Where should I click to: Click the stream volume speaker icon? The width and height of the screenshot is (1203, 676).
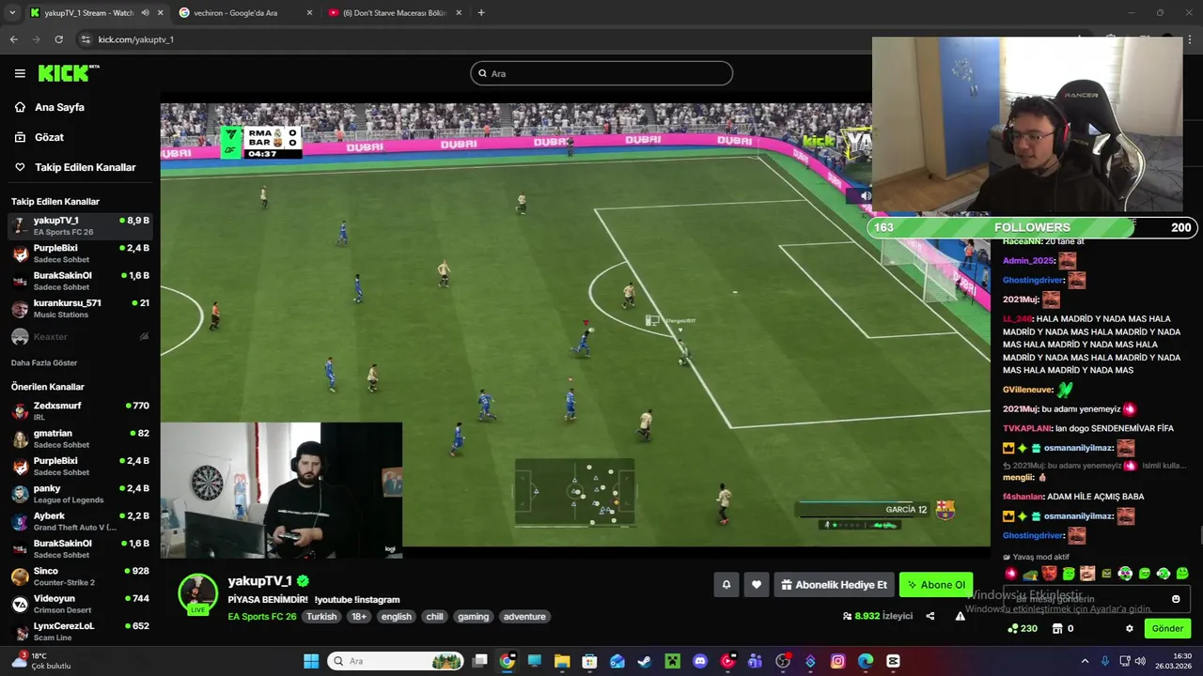click(866, 196)
